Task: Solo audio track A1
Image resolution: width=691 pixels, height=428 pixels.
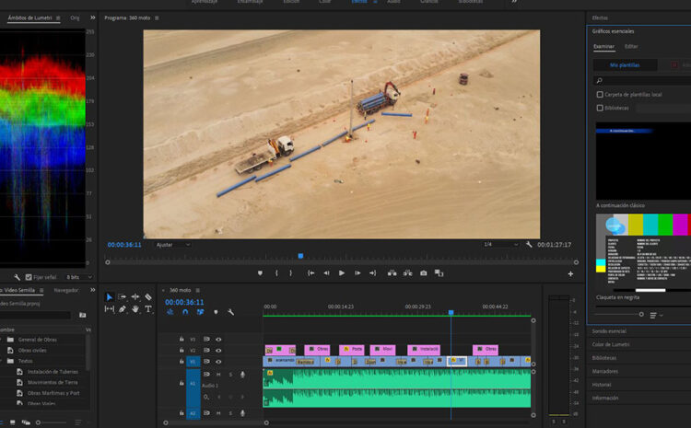Action: pos(230,375)
